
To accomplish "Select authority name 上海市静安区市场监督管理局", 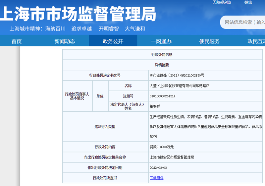I will pos(172,157).
